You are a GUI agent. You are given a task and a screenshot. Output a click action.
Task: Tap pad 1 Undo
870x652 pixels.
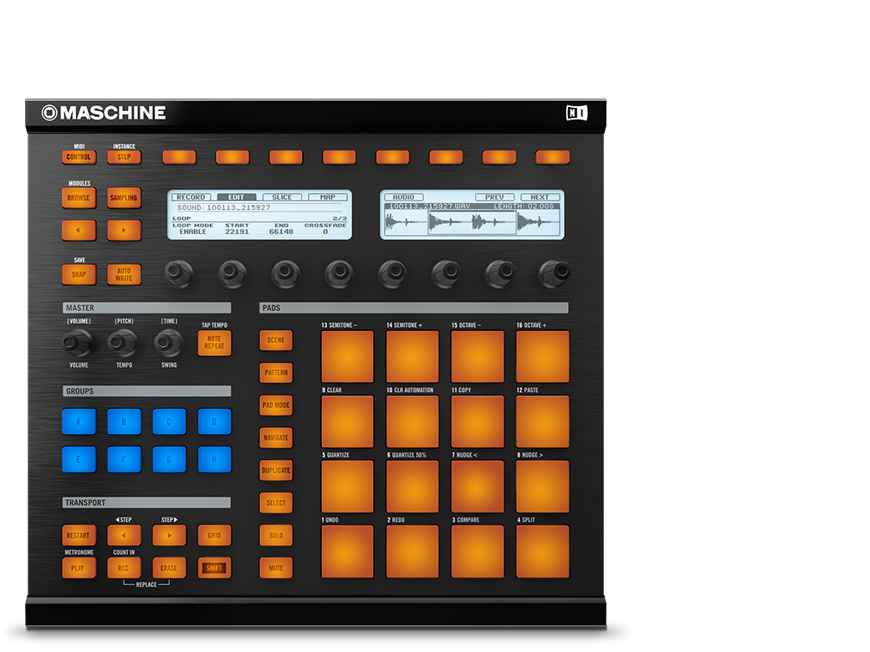point(347,552)
